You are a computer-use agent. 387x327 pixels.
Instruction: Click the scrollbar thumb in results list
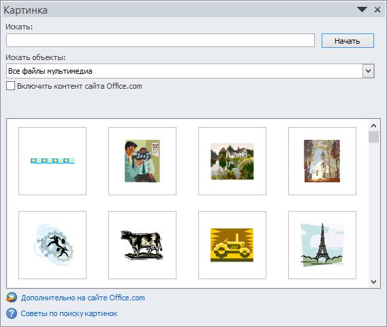click(373, 137)
